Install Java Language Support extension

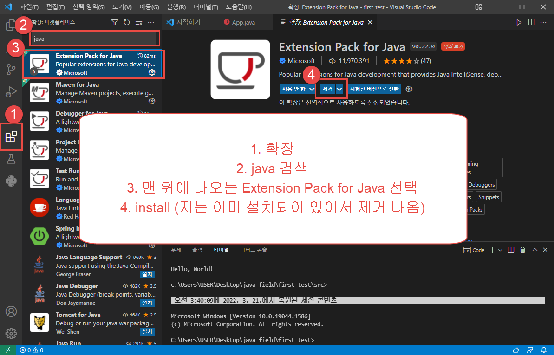(147, 274)
